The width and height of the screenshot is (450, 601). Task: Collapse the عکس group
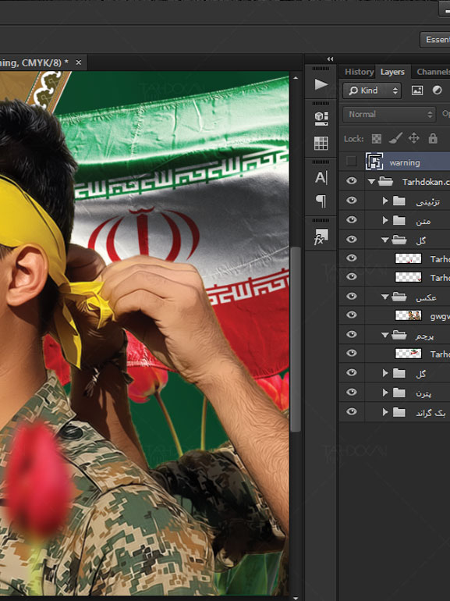(385, 297)
